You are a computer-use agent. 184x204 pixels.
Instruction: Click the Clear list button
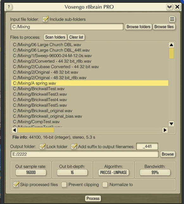pyautogui.click(x=76, y=37)
